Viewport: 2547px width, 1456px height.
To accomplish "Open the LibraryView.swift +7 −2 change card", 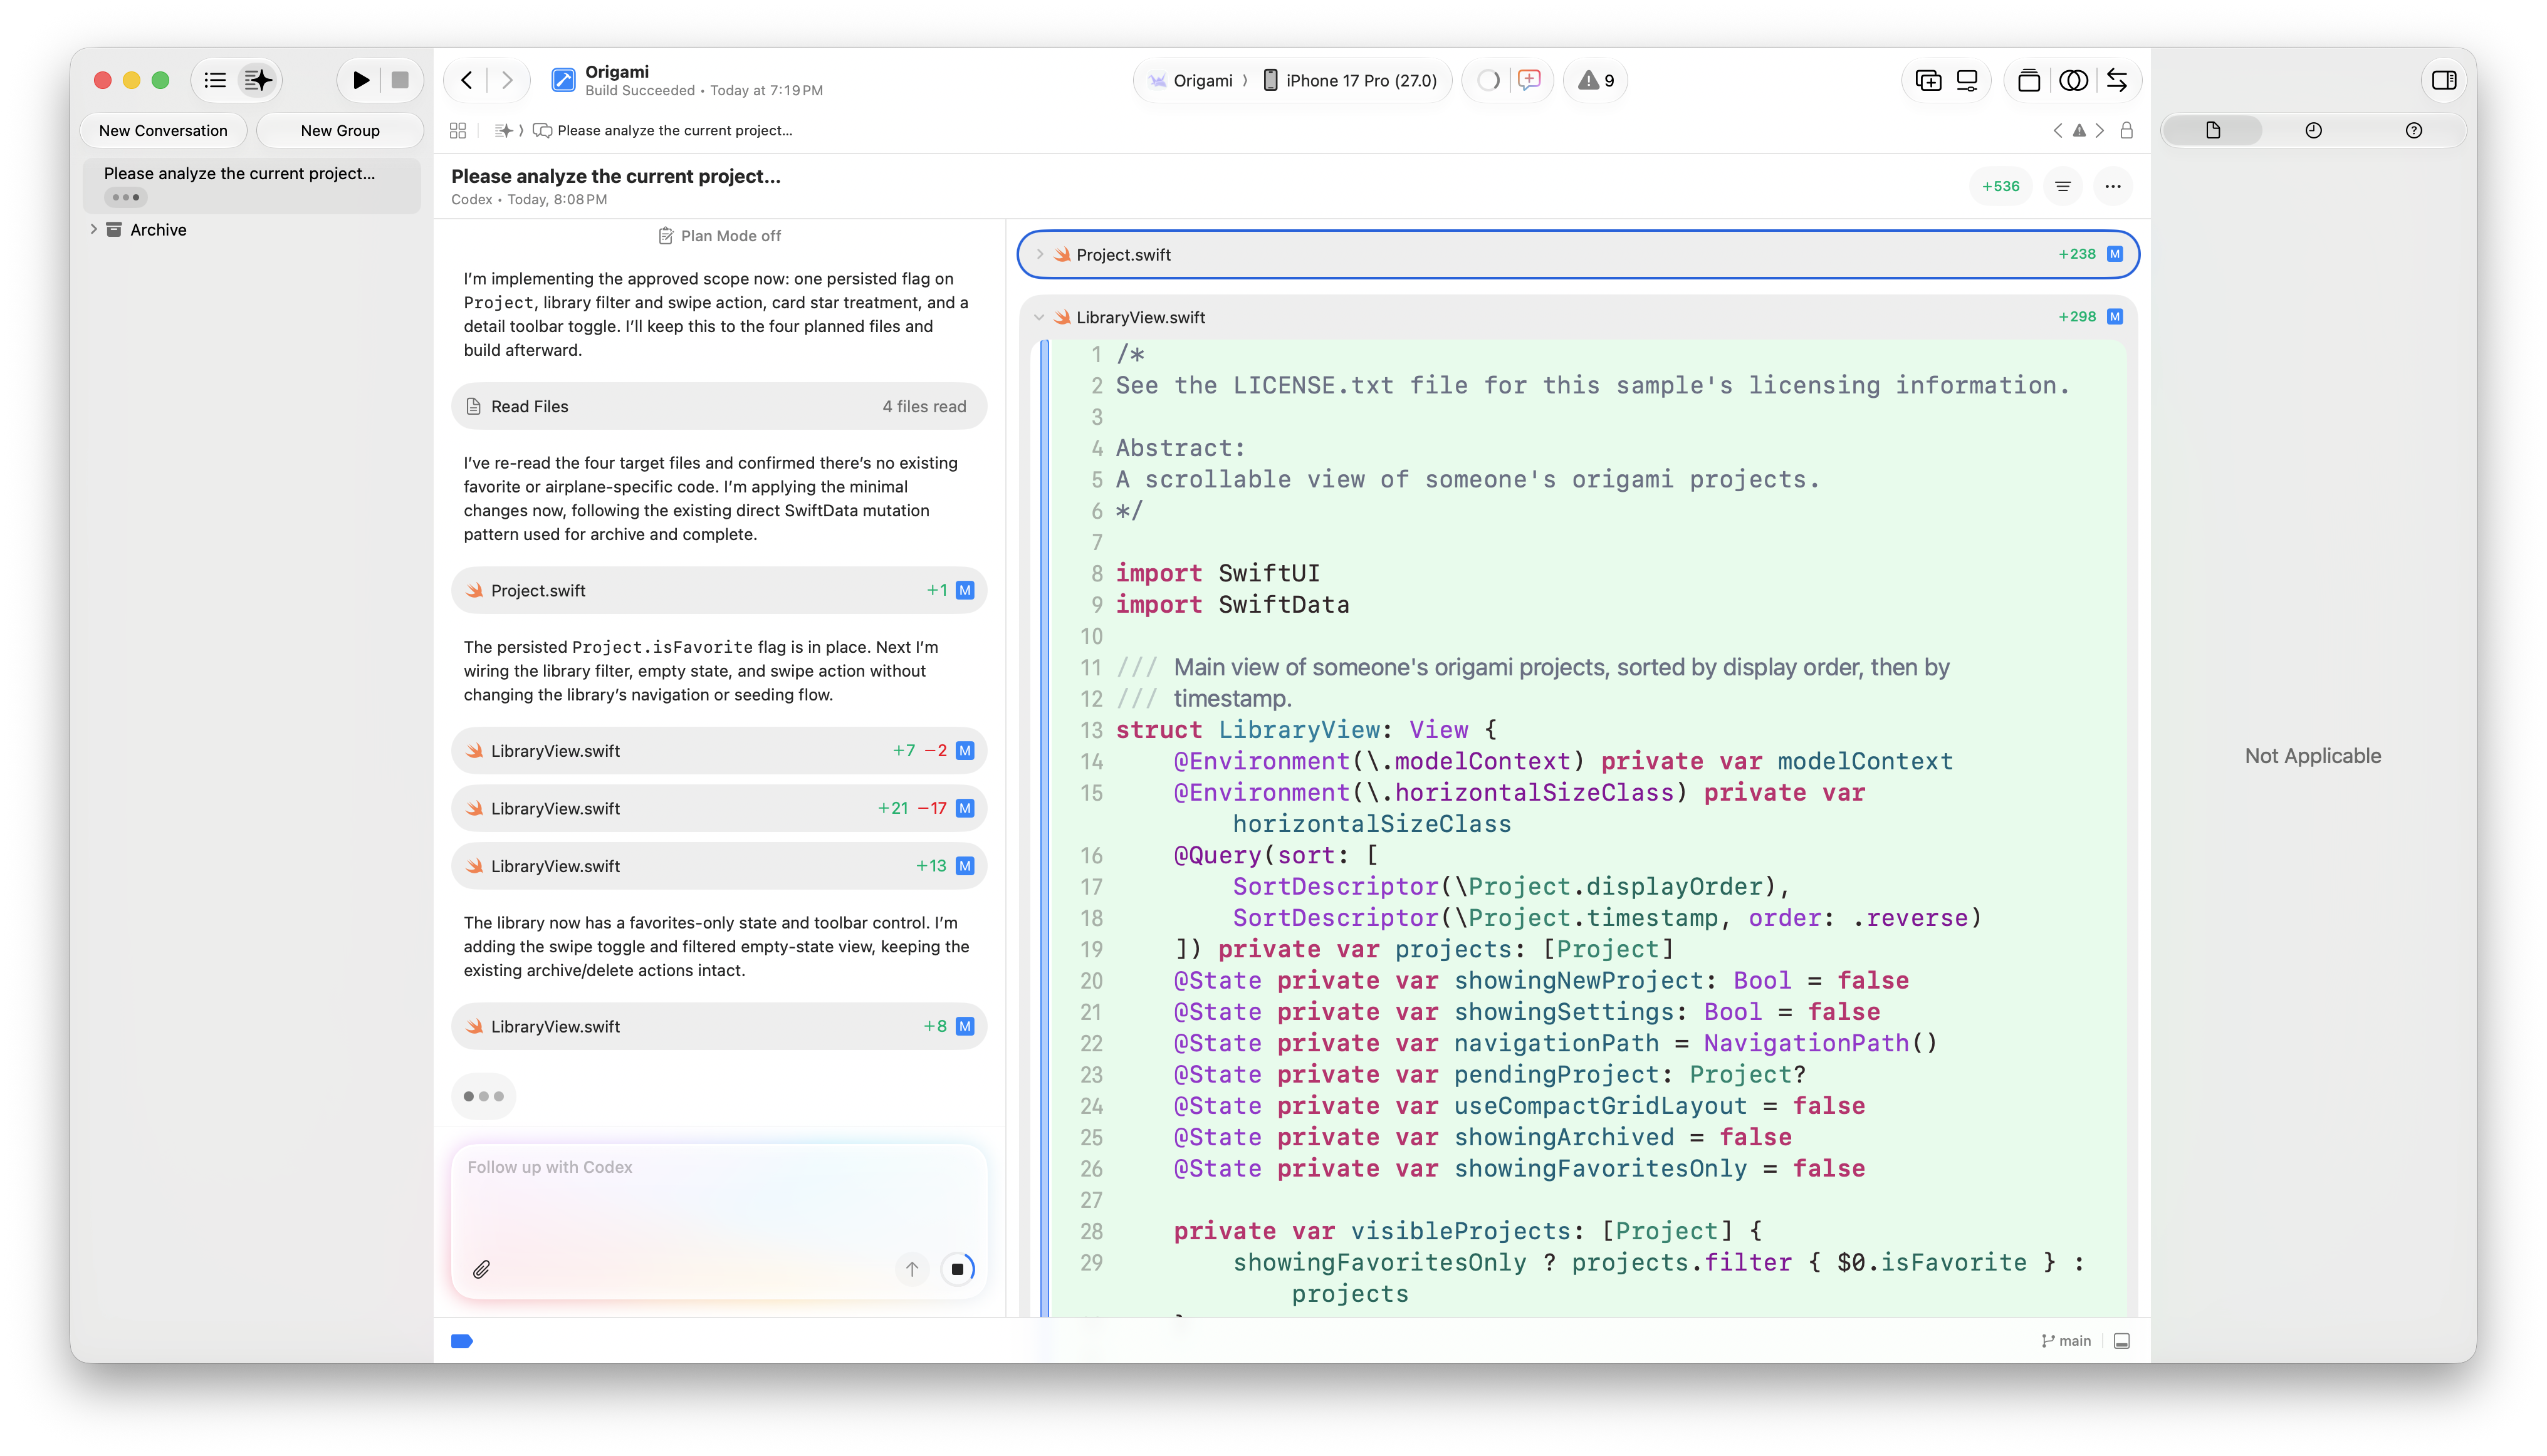I will (x=718, y=750).
